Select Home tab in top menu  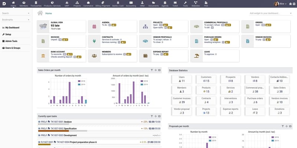(13, 4)
